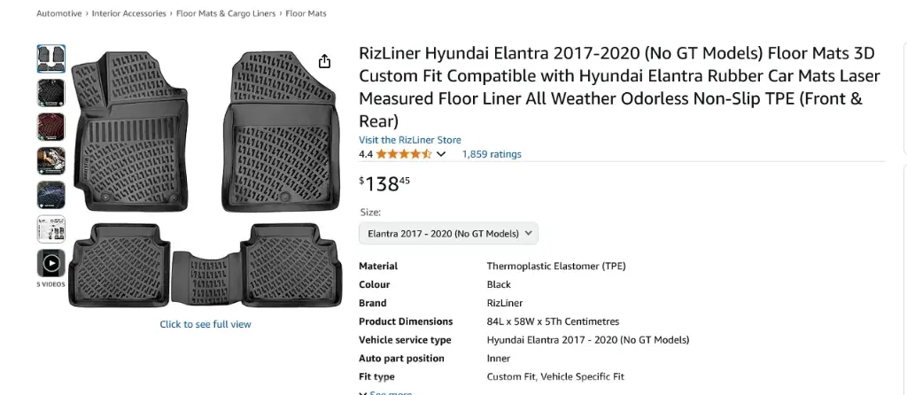Open the Floor Mats breadcrumb link
907x395 pixels.
coord(306,14)
